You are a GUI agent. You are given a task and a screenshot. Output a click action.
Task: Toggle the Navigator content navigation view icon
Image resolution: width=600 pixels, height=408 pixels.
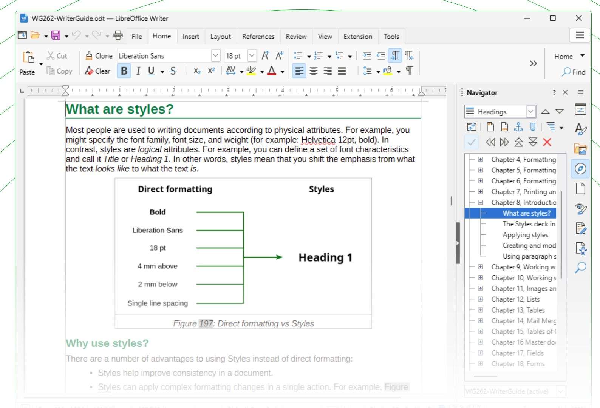tap(472, 127)
